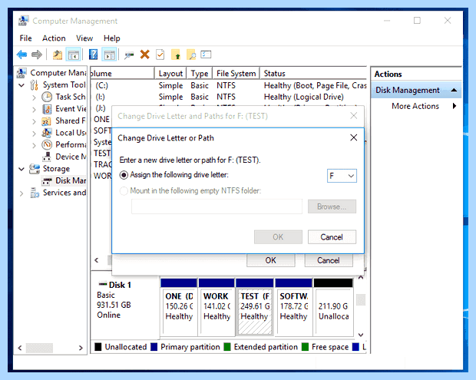Expand the Performance tree node
Screen dimensions: 476x380
pyautogui.click(x=34, y=145)
